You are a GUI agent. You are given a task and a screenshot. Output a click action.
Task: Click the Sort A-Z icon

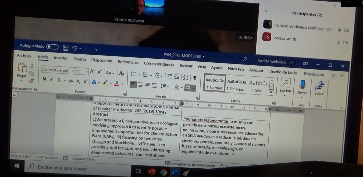(x=186, y=77)
